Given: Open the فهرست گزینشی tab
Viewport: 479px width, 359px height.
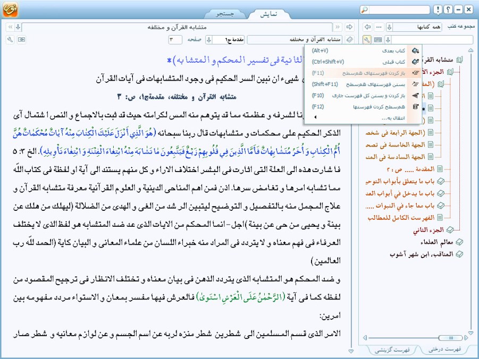Looking at the screenshot, I should [392, 350].
